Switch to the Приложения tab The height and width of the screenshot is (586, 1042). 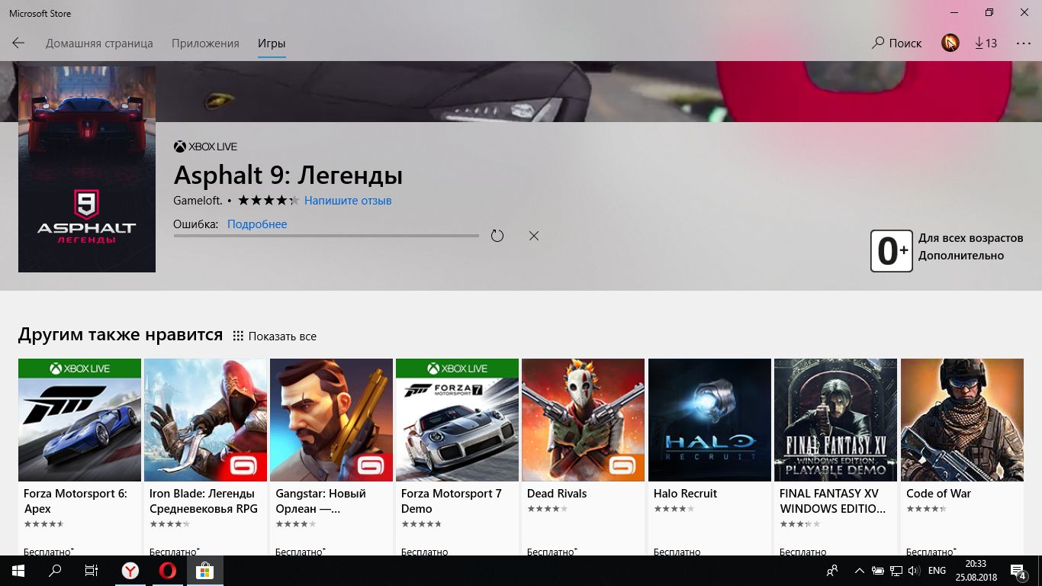(x=205, y=43)
